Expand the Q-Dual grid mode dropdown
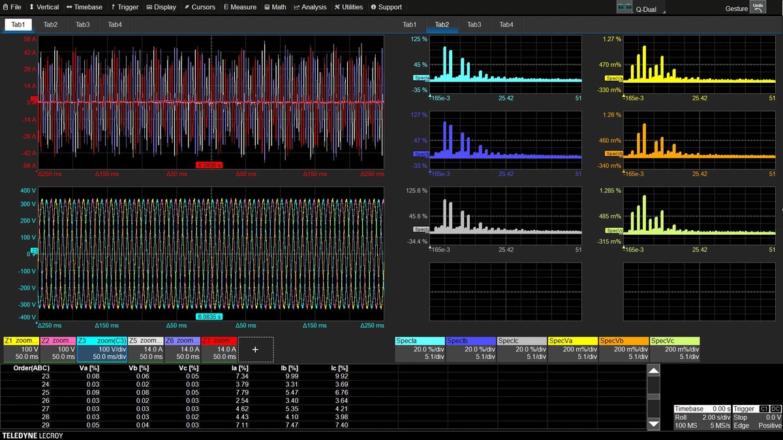Viewport: 783px width, 440px height. tap(641, 8)
